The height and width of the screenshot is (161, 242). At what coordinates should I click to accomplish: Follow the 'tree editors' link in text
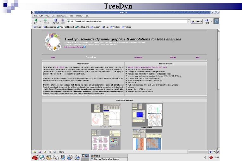click(x=60, y=67)
